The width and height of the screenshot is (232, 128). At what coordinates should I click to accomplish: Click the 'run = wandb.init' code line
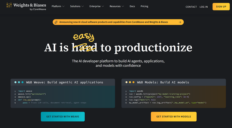tap(159, 94)
